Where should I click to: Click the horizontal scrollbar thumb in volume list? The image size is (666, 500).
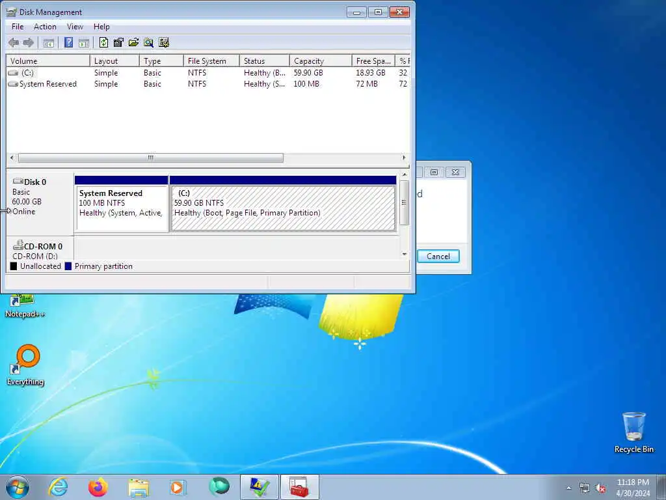(151, 158)
